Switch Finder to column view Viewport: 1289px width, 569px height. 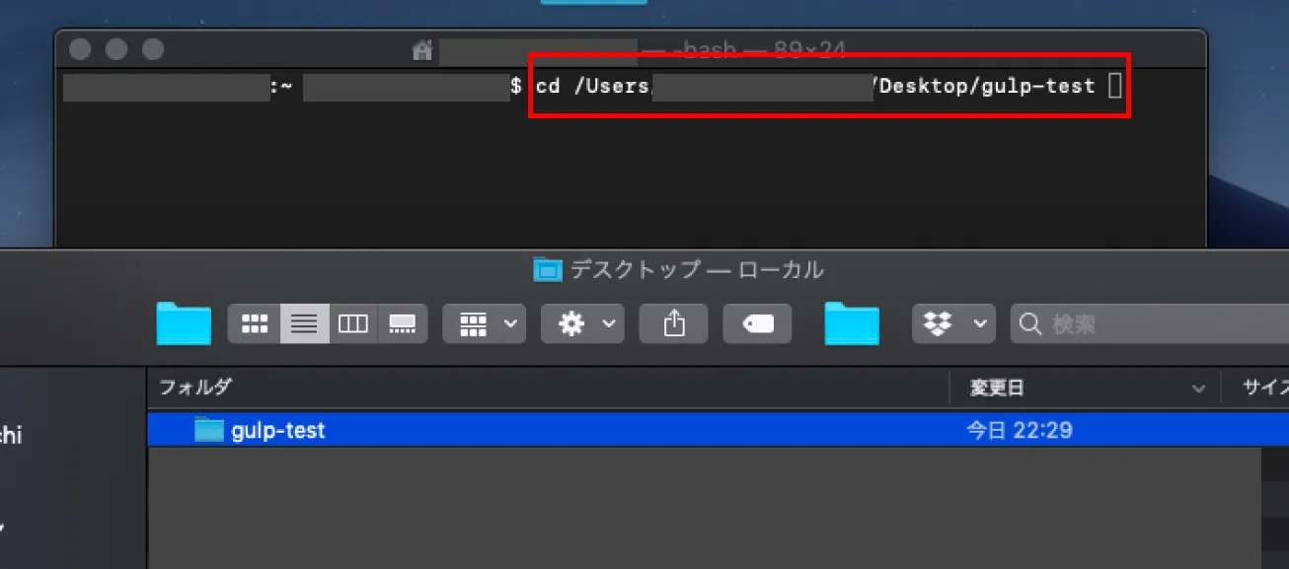tap(353, 323)
